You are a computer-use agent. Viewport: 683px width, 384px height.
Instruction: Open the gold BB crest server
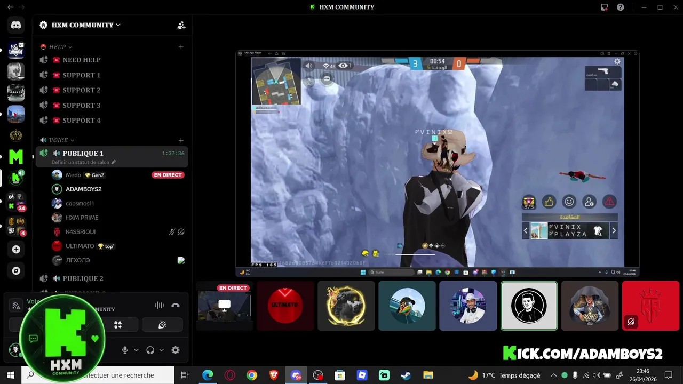[x=16, y=135]
